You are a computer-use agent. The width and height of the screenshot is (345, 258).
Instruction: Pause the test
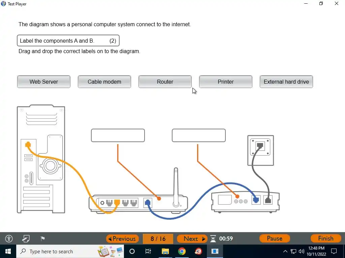[x=275, y=239]
